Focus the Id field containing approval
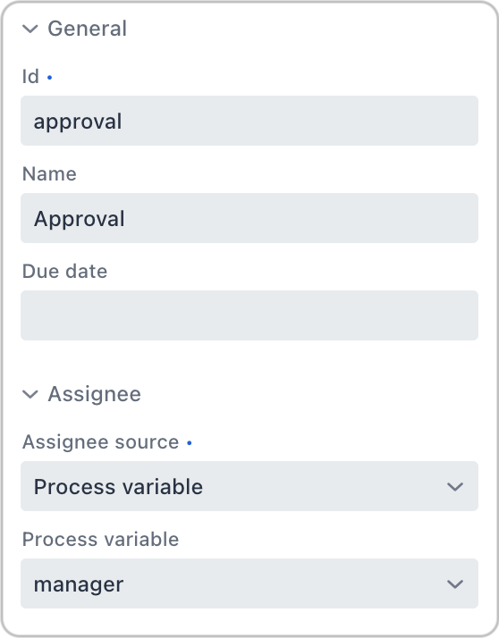499x638 pixels. pos(249,121)
